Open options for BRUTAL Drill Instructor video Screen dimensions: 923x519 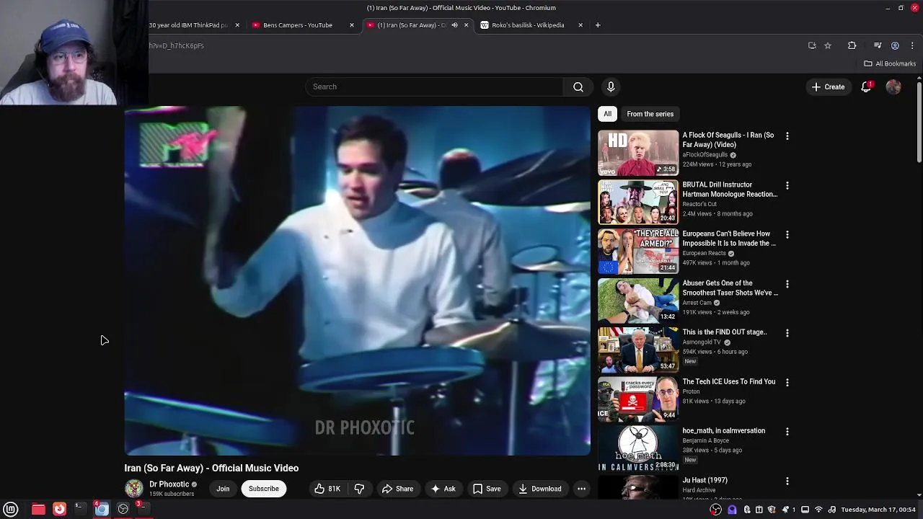pos(787,185)
